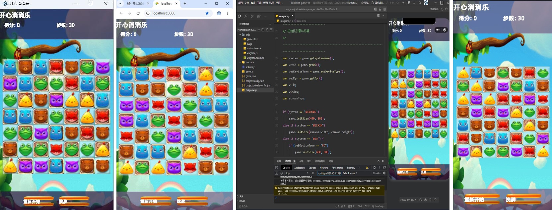This screenshot has height=210, width=552.
Task: Undock the debugger panel icon
Action: [384, 168]
